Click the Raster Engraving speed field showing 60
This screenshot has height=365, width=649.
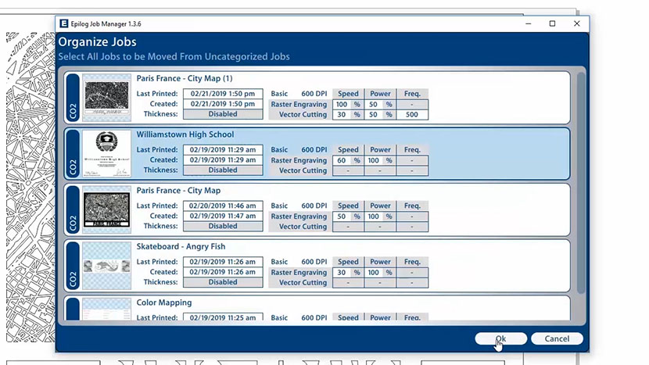click(342, 160)
